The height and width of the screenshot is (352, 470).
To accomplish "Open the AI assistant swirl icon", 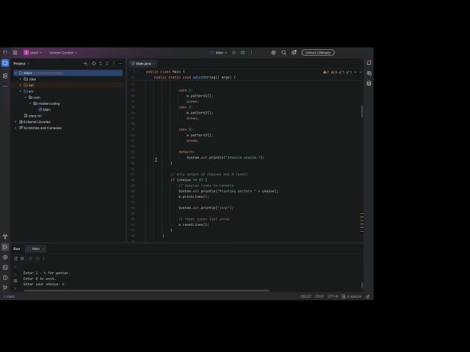I will point(273,53).
